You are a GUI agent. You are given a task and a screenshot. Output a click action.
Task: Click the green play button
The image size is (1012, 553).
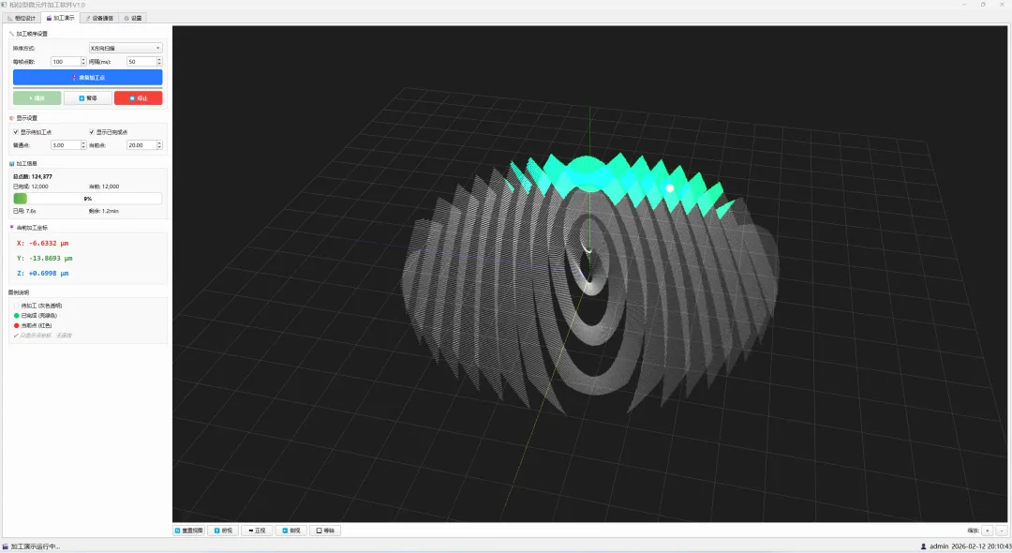tap(37, 98)
